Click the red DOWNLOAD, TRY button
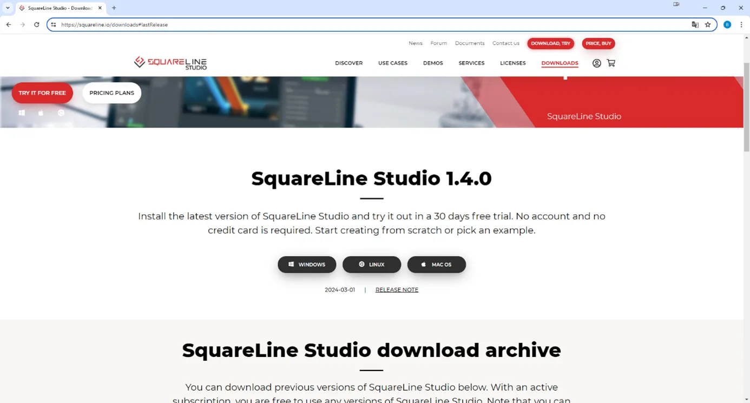The height and width of the screenshot is (403, 750). point(550,43)
